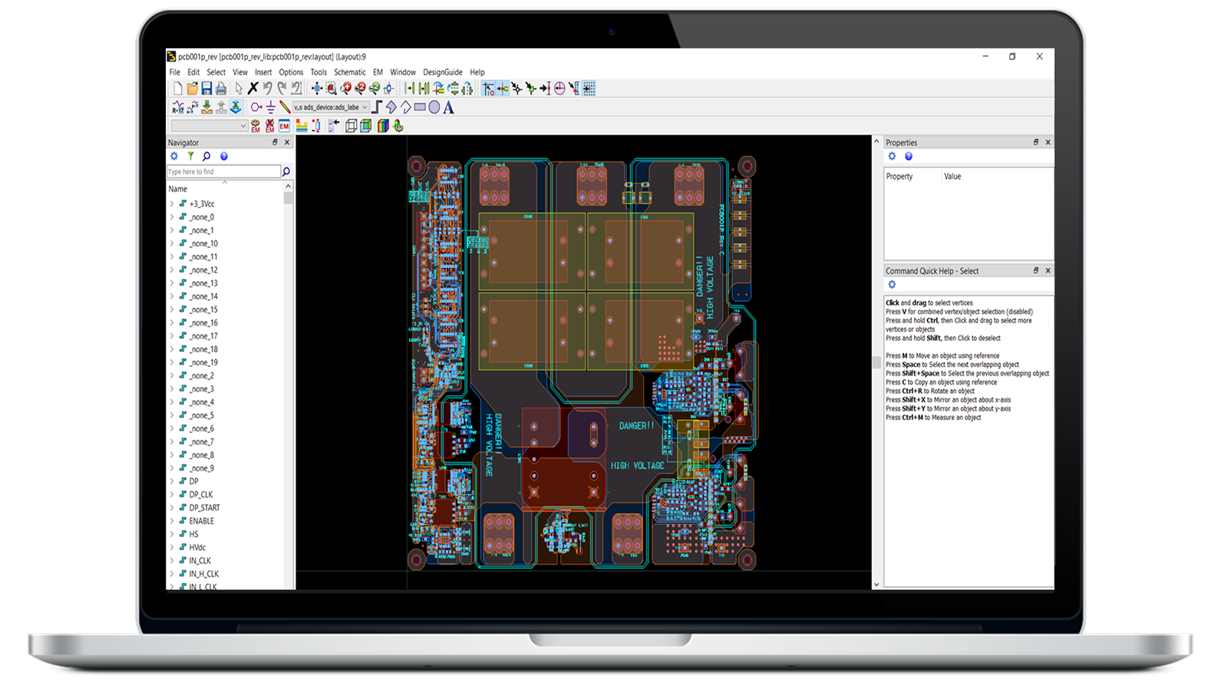Screen dimensions: 1228x691
Task: Select the HVdc net in Navigator
Action: tap(197, 547)
